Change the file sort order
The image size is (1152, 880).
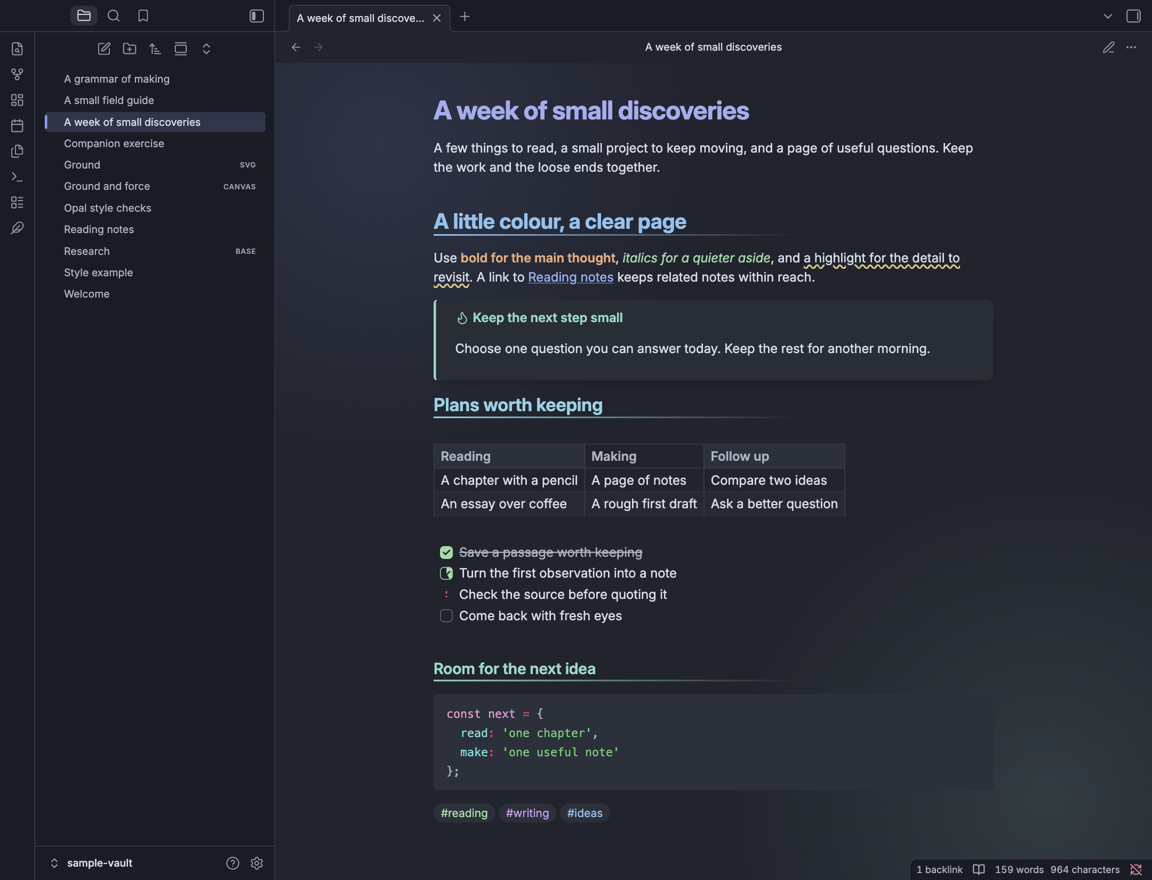pyautogui.click(x=155, y=49)
